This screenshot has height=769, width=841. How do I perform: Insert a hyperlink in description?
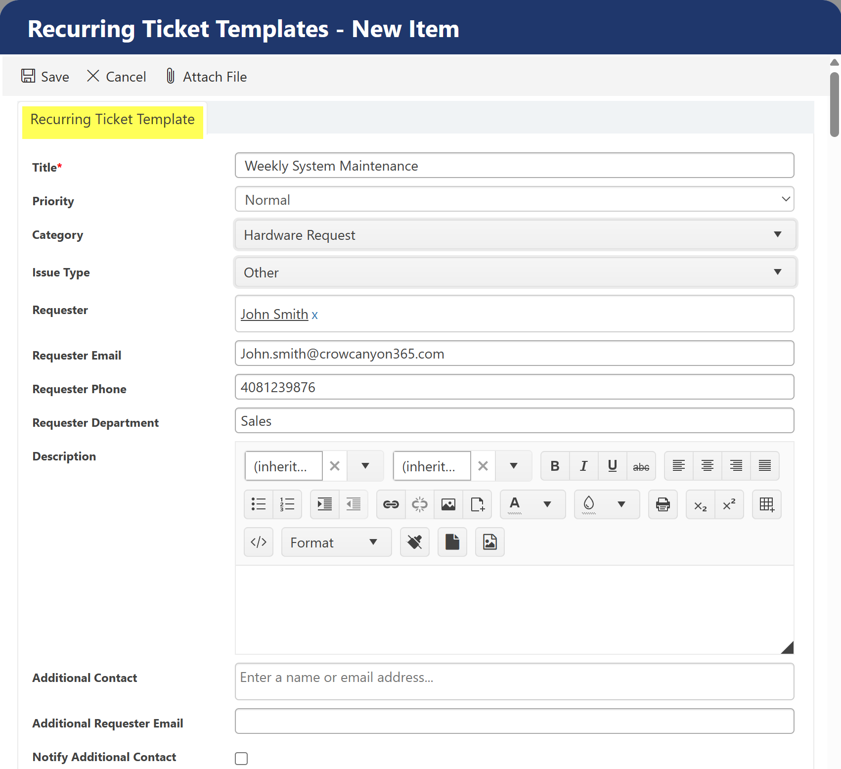391,504
